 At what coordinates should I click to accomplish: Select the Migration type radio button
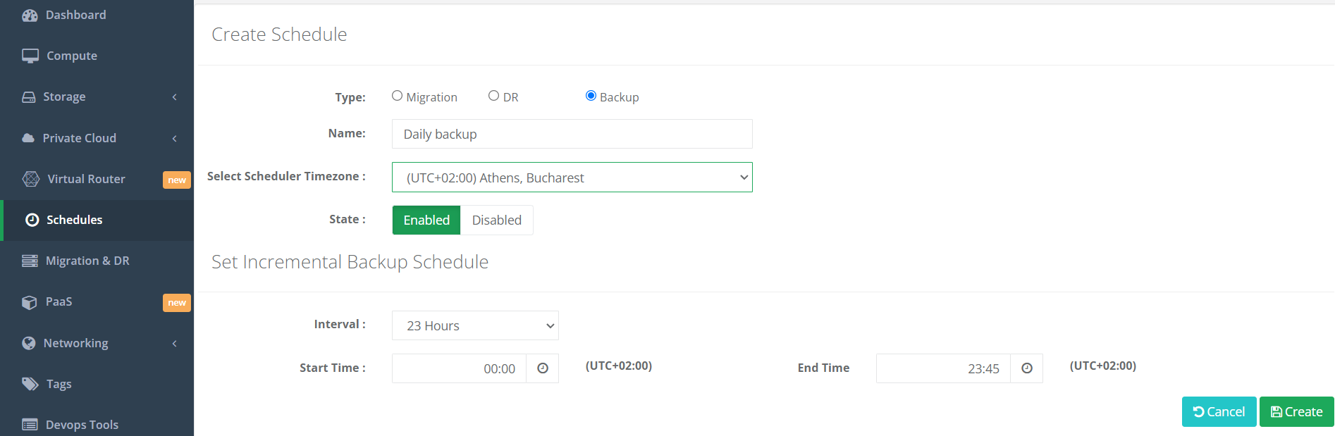tap(398, 96)
